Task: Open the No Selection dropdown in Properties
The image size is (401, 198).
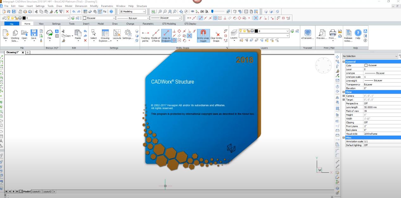Action: 370,56
